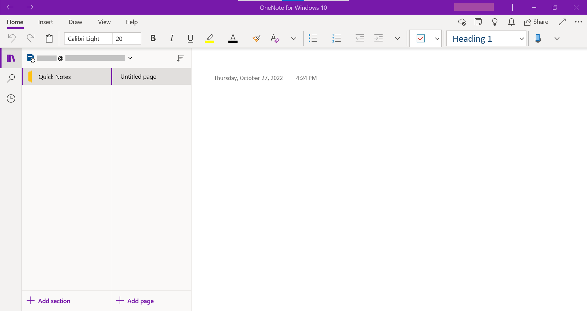Click the Forward navigation arrow
This screenshot has height=311, width=587.
pyautogui.click(x=30, y=7)
